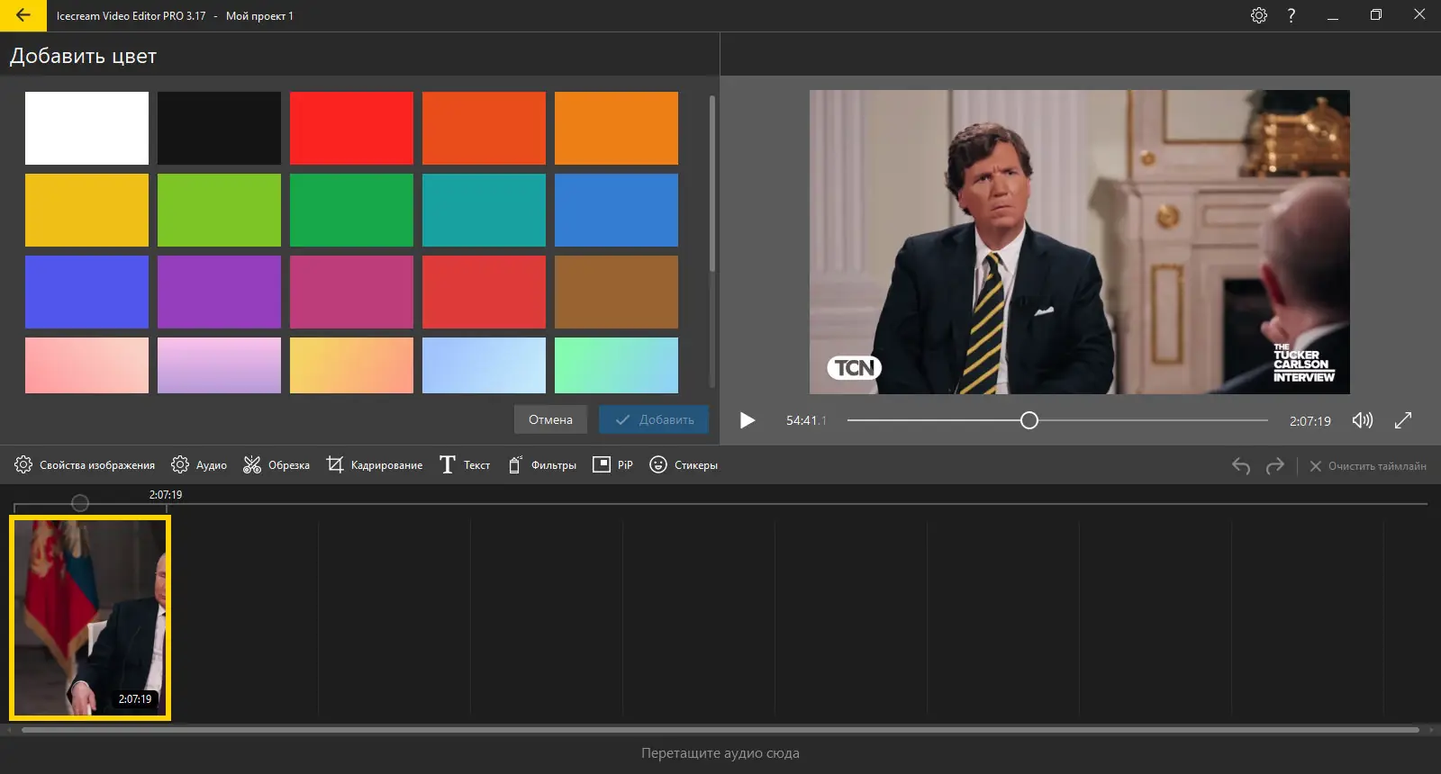This screenshot has height=774, width=1441.
Task: Undo the last action
Action: (1241, 465)
